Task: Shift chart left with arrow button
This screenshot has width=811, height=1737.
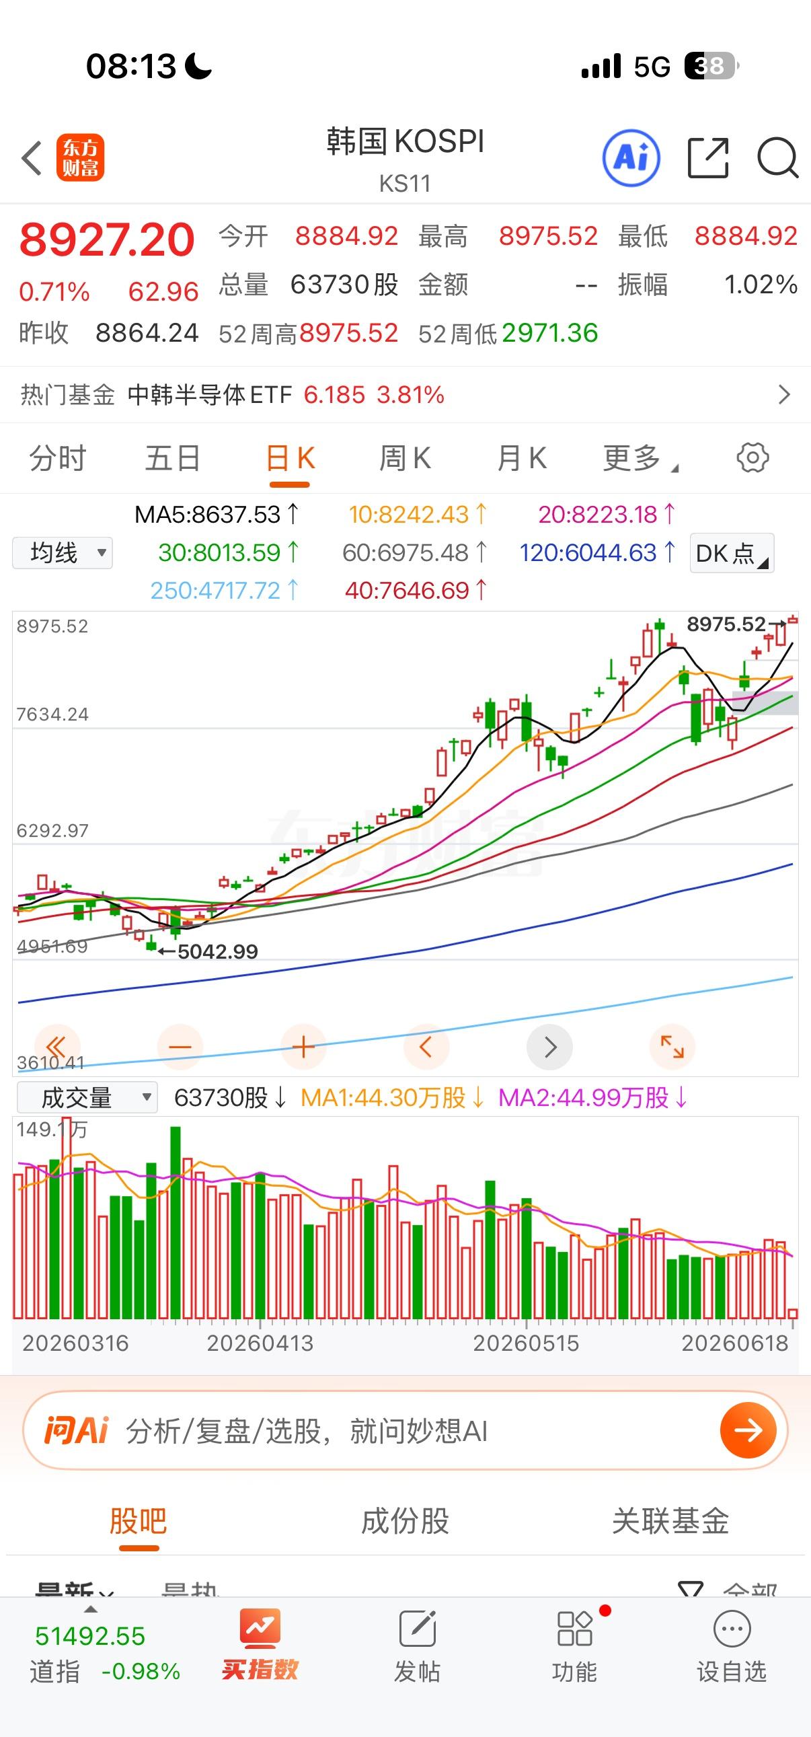Action: tap(426, 1047)
